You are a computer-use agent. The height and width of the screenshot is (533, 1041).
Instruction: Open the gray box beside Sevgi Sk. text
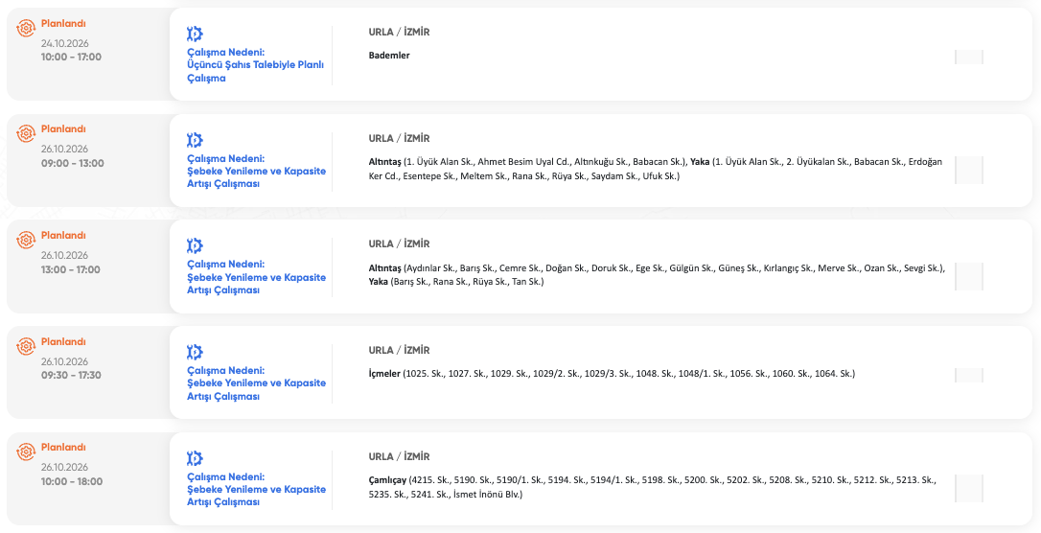pyautogui.click(x=969, y=276)
